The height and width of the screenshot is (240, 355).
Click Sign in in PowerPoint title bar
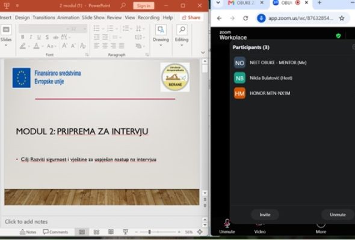coord(144,5)
